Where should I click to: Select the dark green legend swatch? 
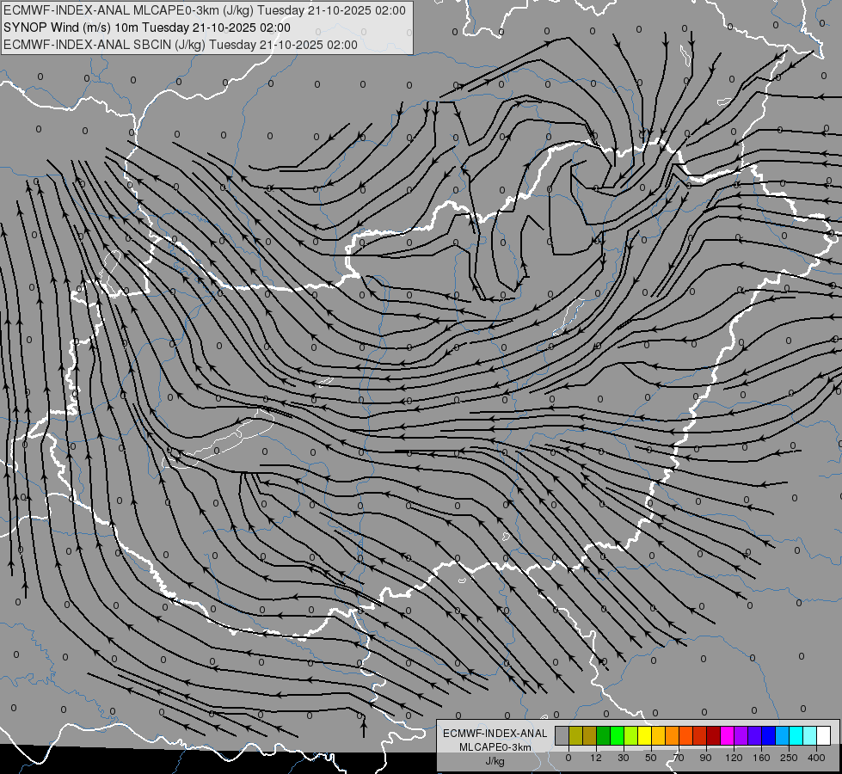pyautogui.click(x=604, y=735)
